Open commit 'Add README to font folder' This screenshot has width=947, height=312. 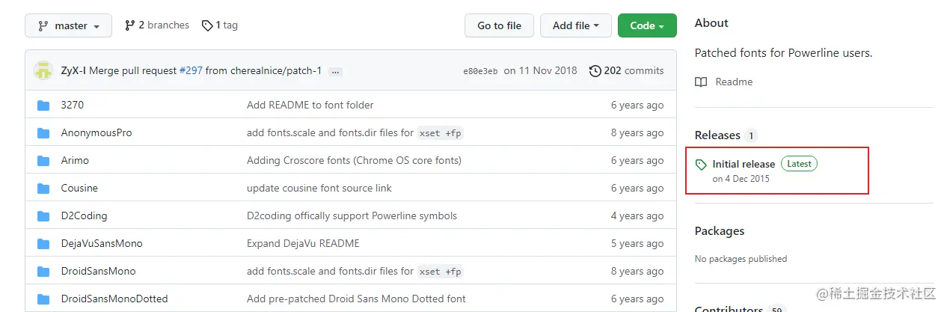click(310, 105)
